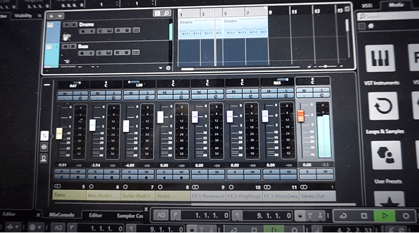Screen dimensions: 419x233
Task: Mute the Piano mixer channel
Action: [x=65, y=93]
